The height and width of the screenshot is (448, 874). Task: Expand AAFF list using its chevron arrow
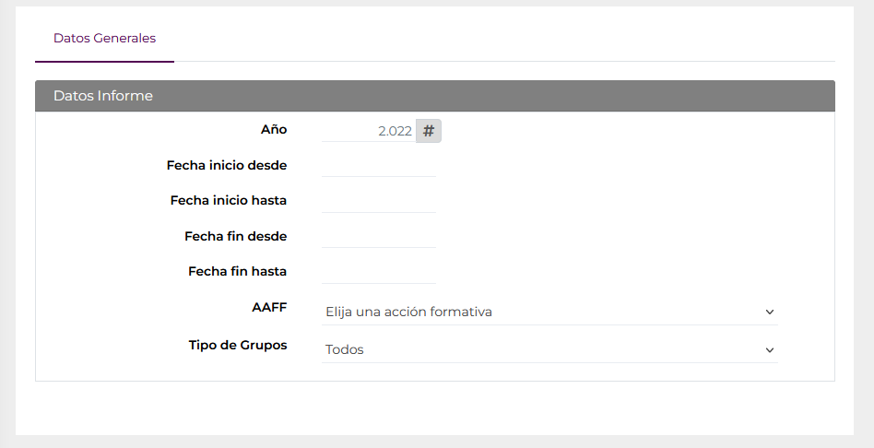(770, 312)
